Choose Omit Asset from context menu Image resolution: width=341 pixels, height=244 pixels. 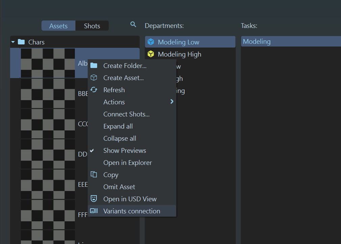(119, 187)
